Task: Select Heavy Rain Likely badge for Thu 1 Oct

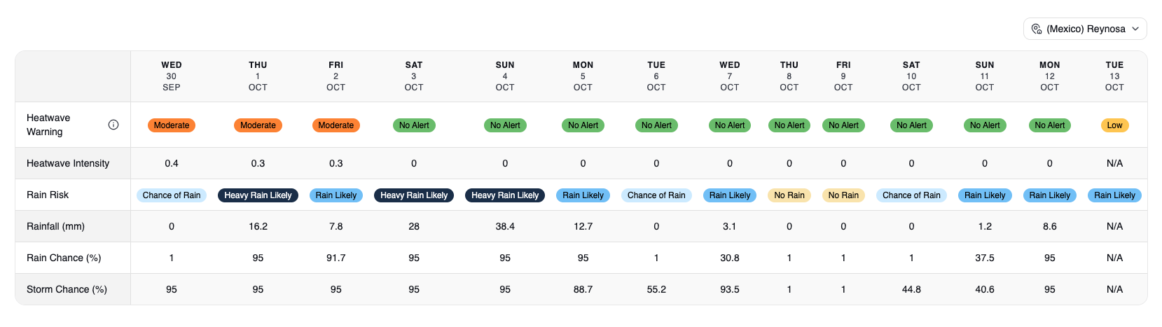Action: (258, 195)
